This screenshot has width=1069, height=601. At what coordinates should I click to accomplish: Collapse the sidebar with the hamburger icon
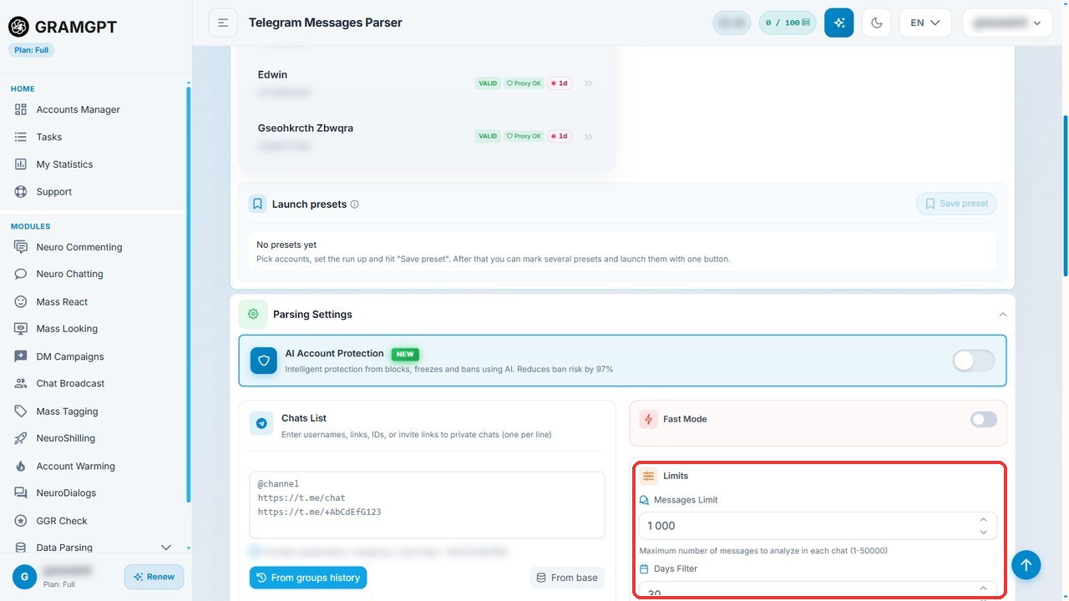[x=223, y=23]
